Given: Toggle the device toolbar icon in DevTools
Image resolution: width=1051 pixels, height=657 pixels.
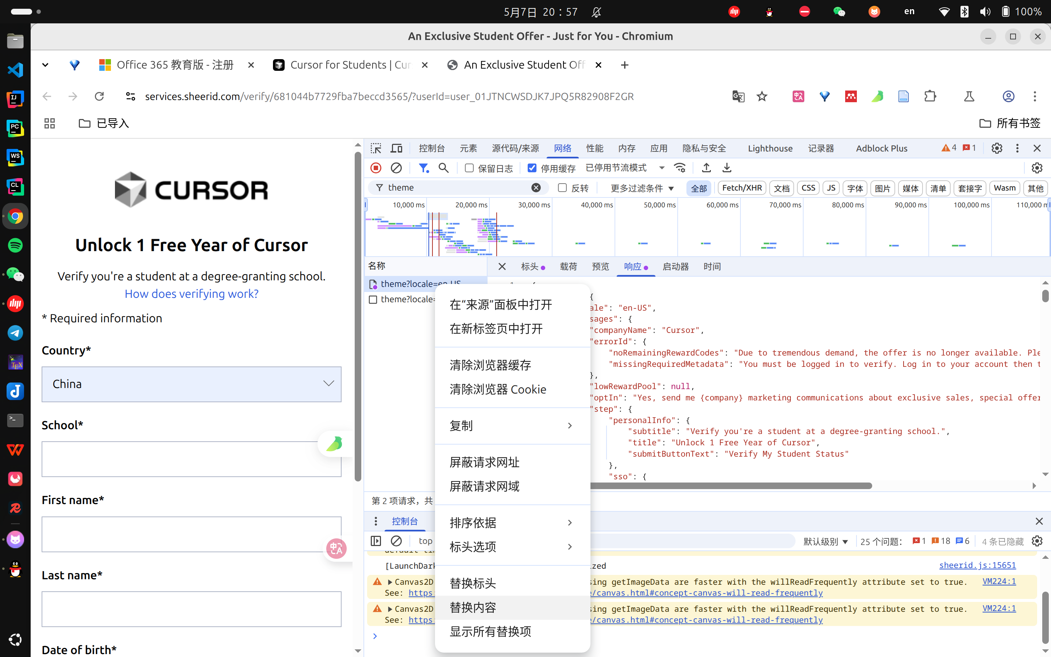Looking at the screenshot, I should [396, 148].
